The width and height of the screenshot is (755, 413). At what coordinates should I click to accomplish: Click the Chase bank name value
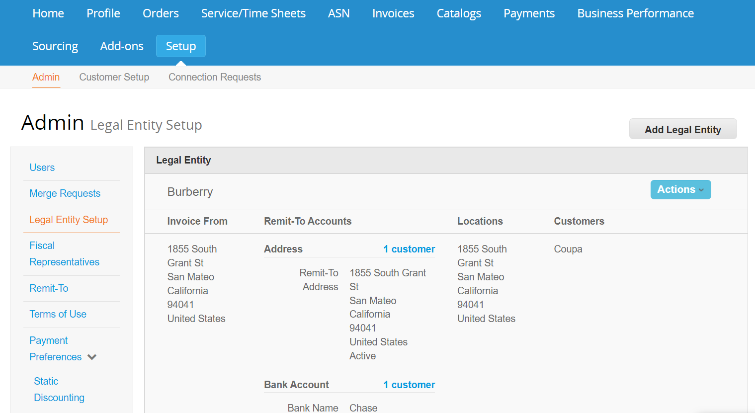pyautogui.click(x=363, y=408)
